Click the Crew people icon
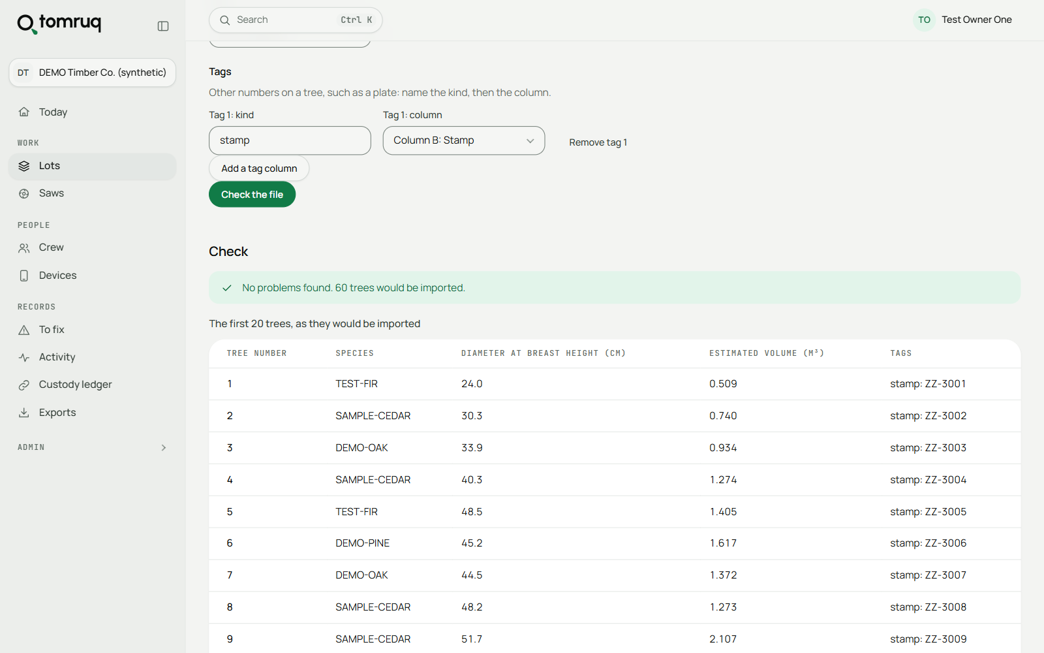Screen dimensions: 1044x653 [x=24, y=247]
